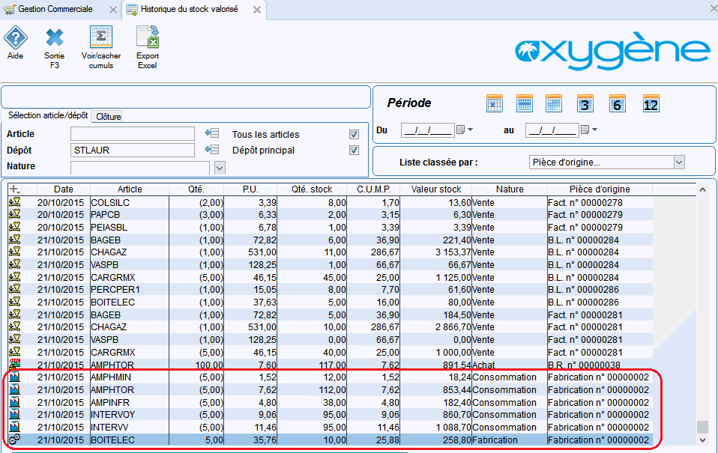Screen dimensions: 718x453
Task: Click the plus icon in the grid header corner
Action: [x=15, y=189]
